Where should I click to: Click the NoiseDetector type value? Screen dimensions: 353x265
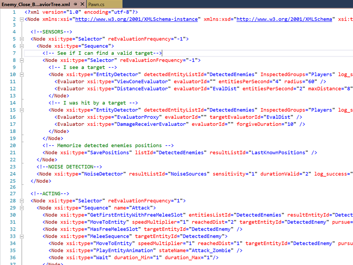(104, 174)
